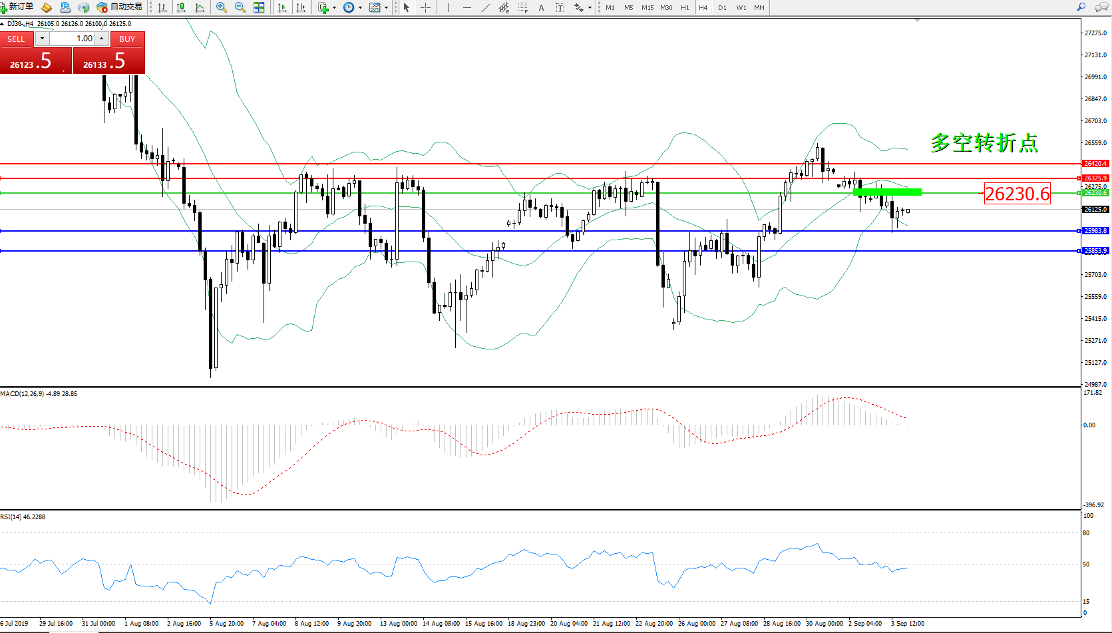Open the tile windows layout icon
This screenshot has width=1112, height=633.
259,7
